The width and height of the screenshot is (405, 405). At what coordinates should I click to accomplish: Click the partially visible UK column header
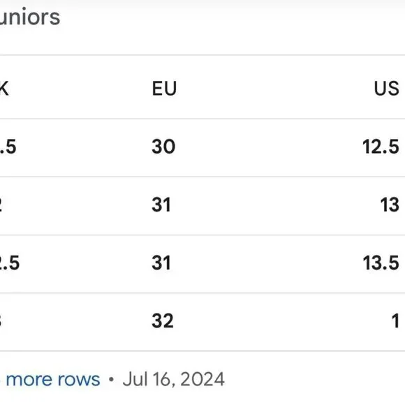pos(4,89)
